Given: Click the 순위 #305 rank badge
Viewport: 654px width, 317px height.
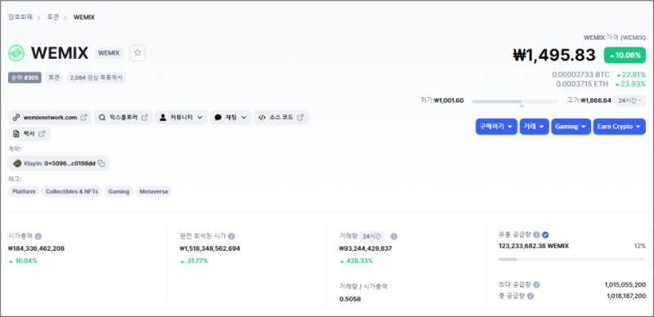Looking at the screenshot, I should tap(25, 78).
